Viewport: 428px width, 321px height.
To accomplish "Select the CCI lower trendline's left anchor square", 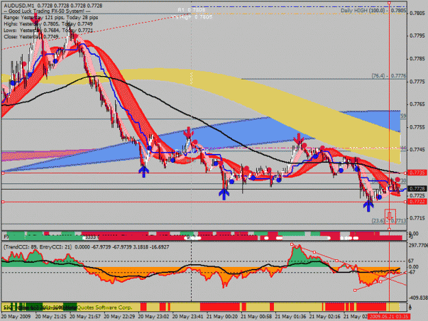I will 355,290.
